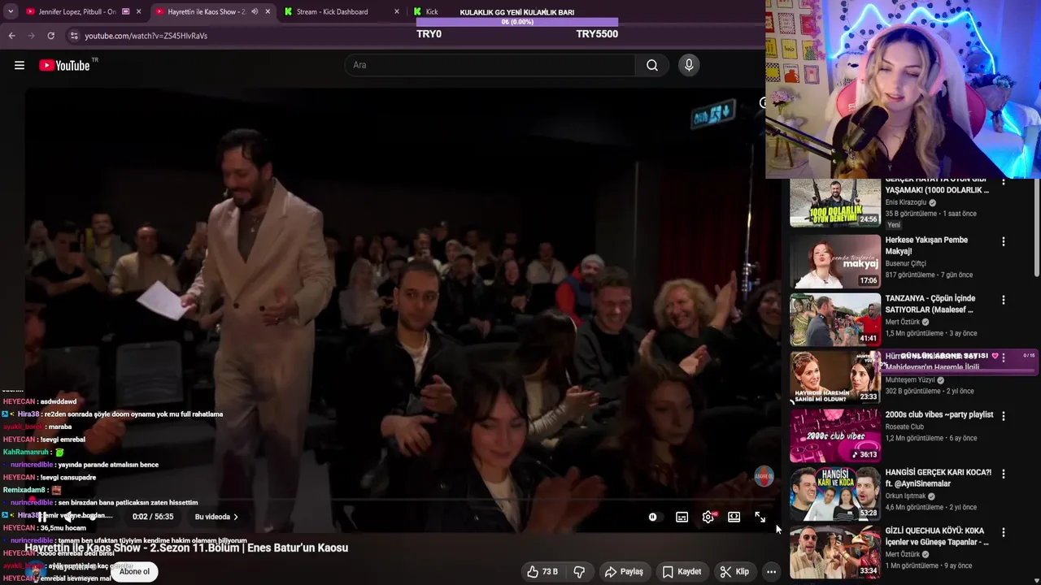This screenshot has width=1041, height=585.
Task: Open TANZANYA video thumbnail (41:41)
Action: tap(835, 320)
